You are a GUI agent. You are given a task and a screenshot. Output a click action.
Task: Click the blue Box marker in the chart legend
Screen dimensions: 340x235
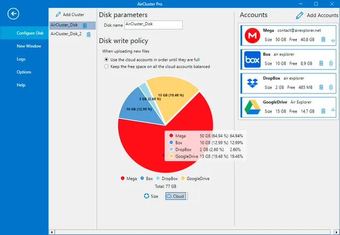click(x=142, y=178)
